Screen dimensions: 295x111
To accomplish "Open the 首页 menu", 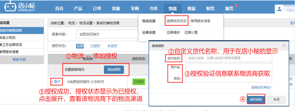I will coord(59,8).
